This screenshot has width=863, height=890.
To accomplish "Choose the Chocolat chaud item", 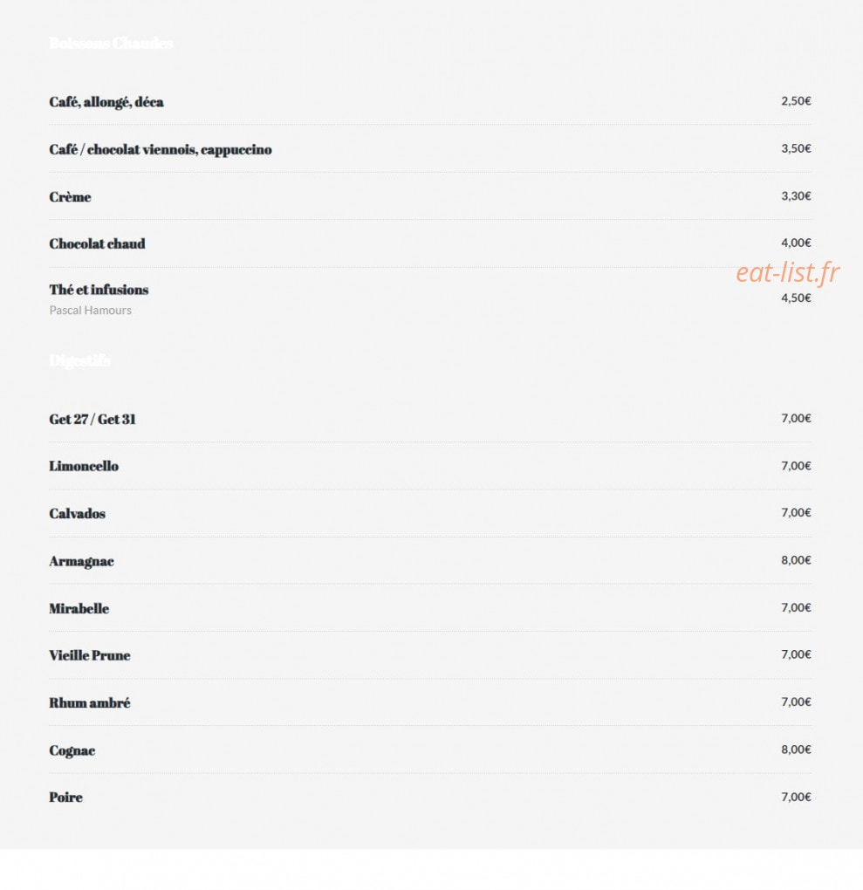I will (x=97, y=244).
